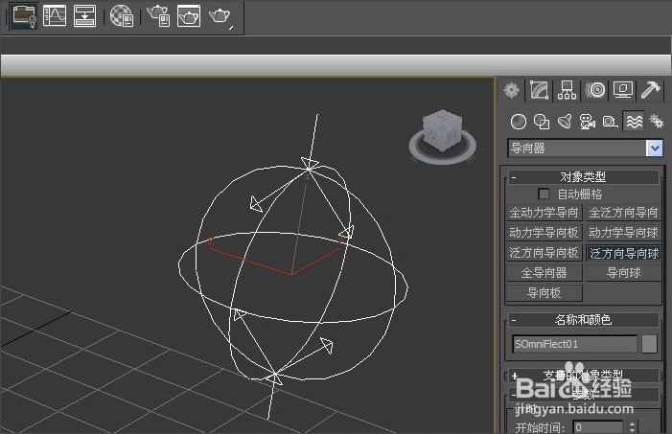Click the 泛方向导向板 button
Screen dimensions: 672x434
tap(545, 253)
